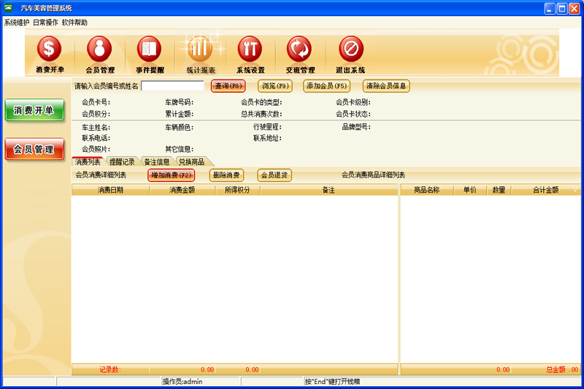
Task: Click the 记录数 footer label
Action: point(110,369)
